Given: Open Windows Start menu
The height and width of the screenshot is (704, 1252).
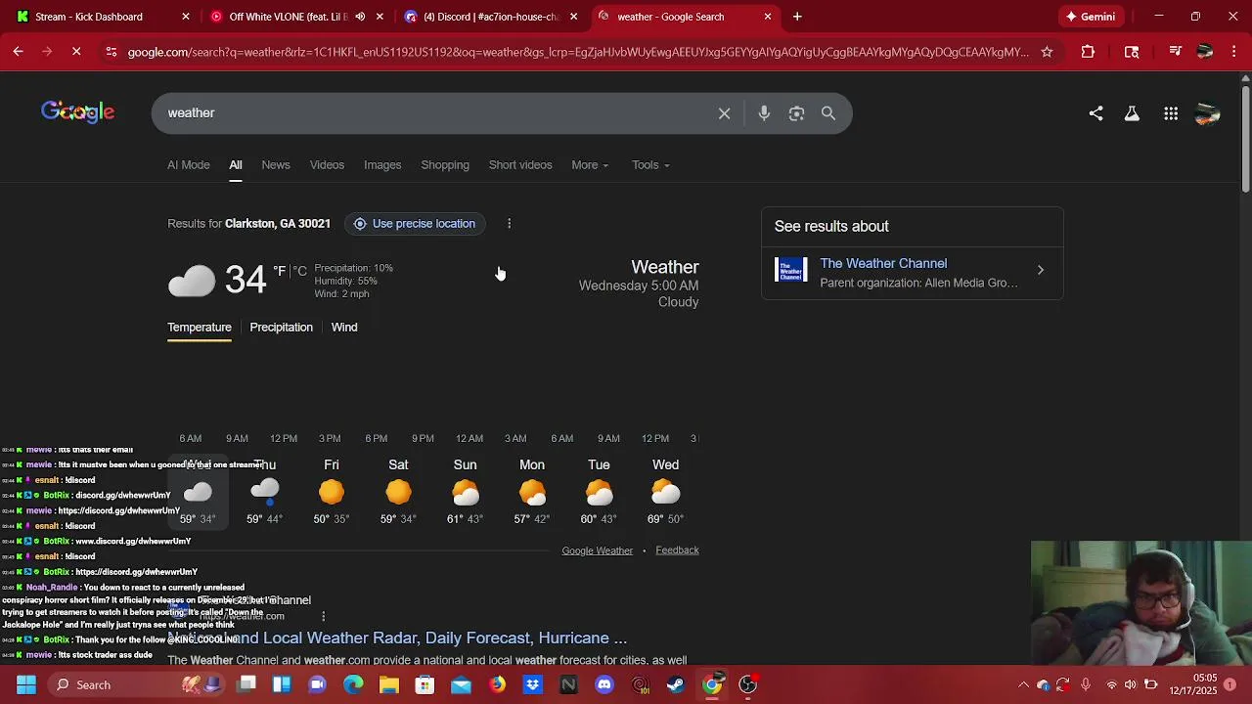Looking at the screenshot, I should pos(25,684).
